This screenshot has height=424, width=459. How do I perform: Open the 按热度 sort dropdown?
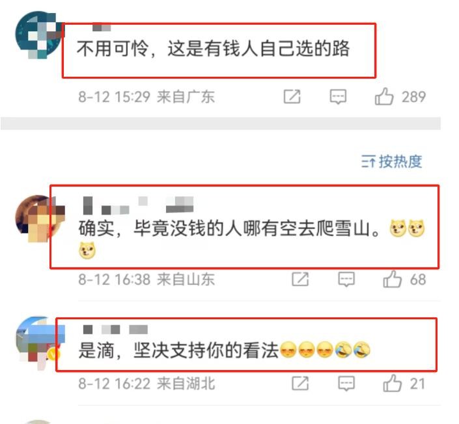pos(392,161)
